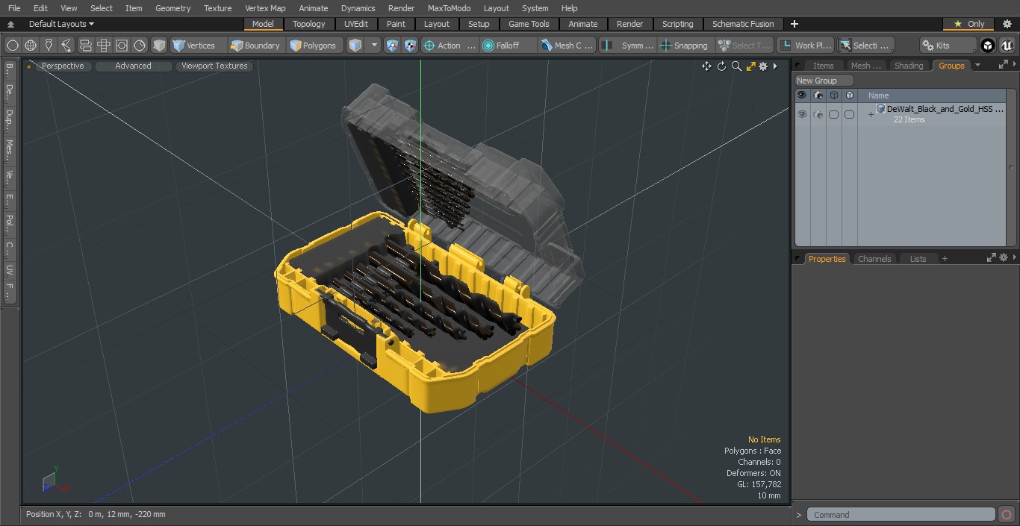Image resolution: width=1020 pixels, height=526 pixels.
Task: Switch to the Topology layout tab
Action: [309, 24]
